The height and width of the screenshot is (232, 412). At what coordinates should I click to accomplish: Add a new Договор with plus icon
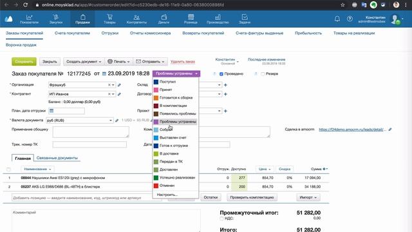[225, 94]
